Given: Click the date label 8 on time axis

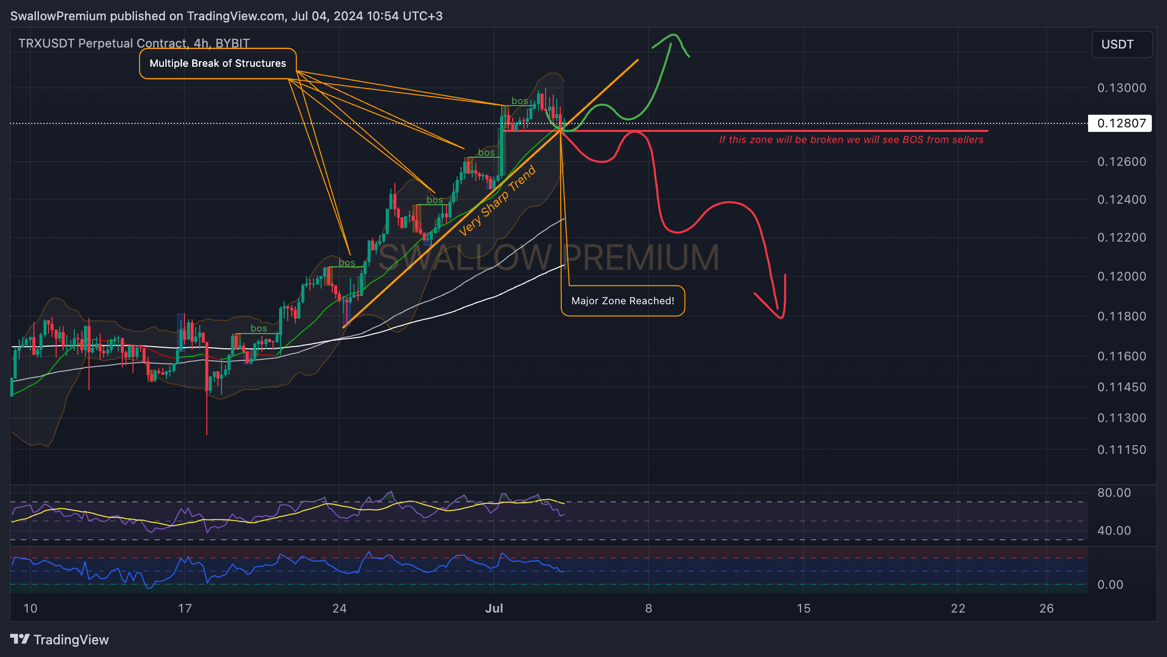Looking at the screenshot, I should (649, 608).
